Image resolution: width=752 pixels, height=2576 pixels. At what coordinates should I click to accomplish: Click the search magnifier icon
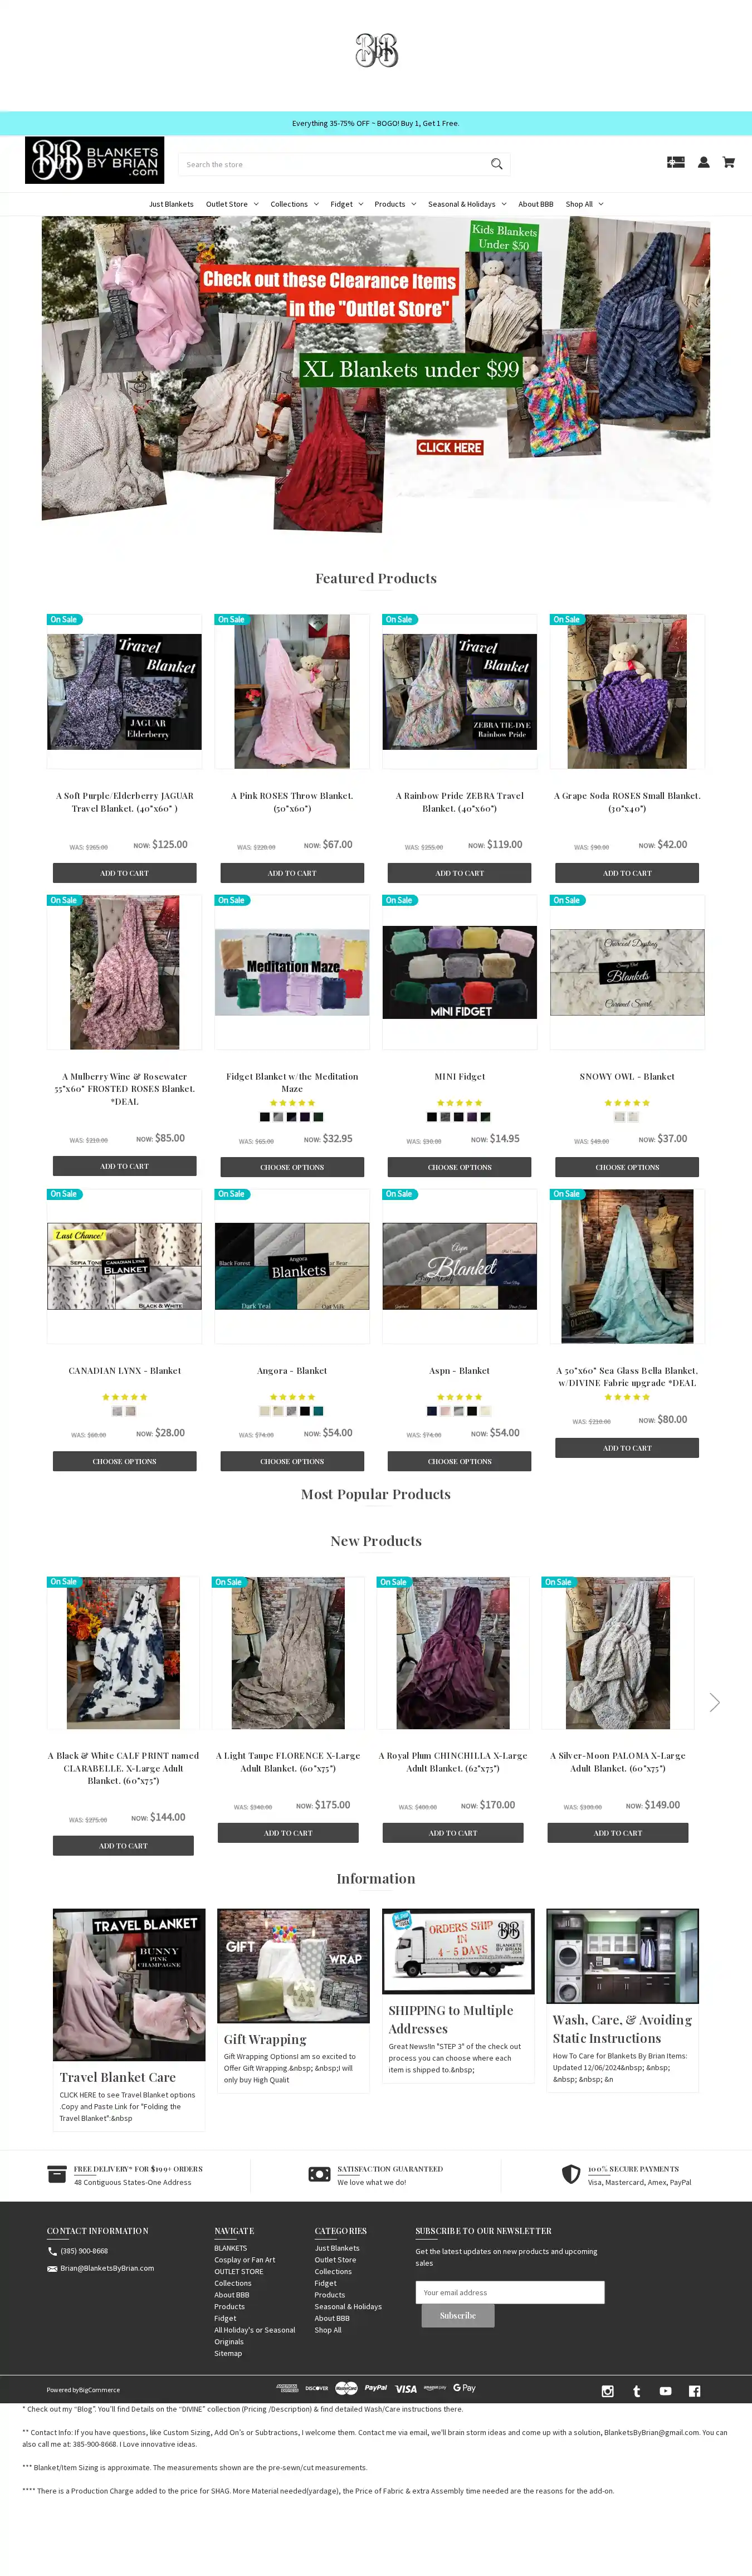coord(496,164)
